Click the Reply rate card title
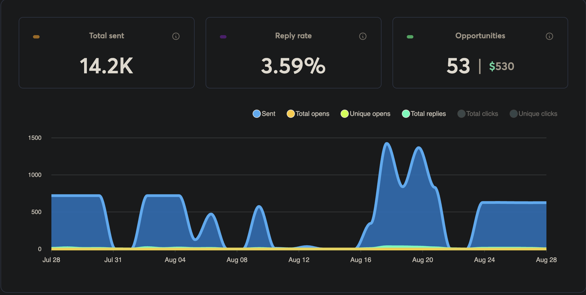 294,36
